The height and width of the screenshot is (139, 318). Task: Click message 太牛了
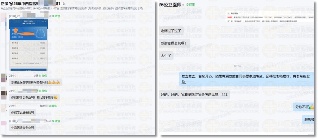(x=166, y=55)
